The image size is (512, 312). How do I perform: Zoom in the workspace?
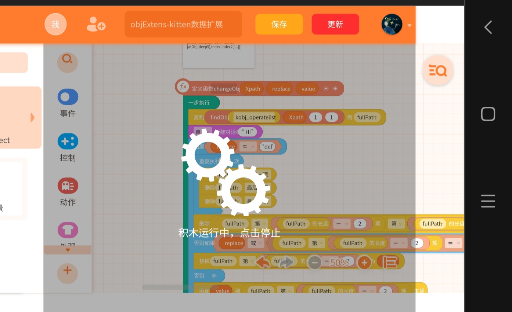click(364, 262)
